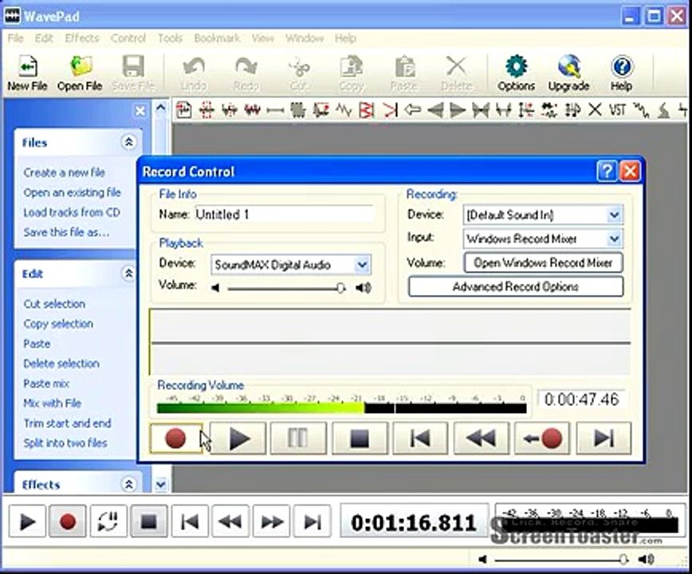Screen dimensions: 692x574
Task: Click the VST effects icon
Action: (617, 109)
